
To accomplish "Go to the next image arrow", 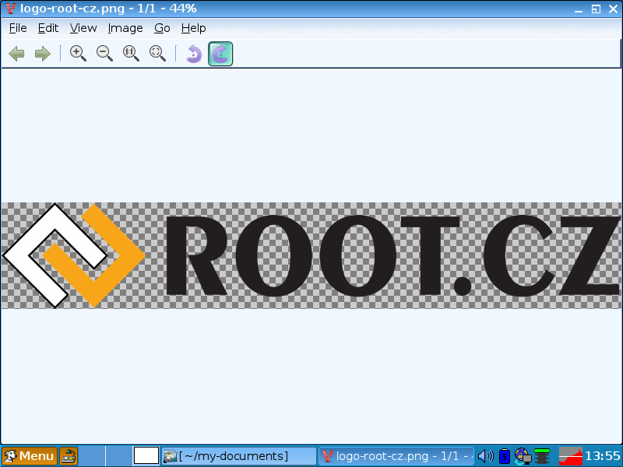I will click(43, 53).
